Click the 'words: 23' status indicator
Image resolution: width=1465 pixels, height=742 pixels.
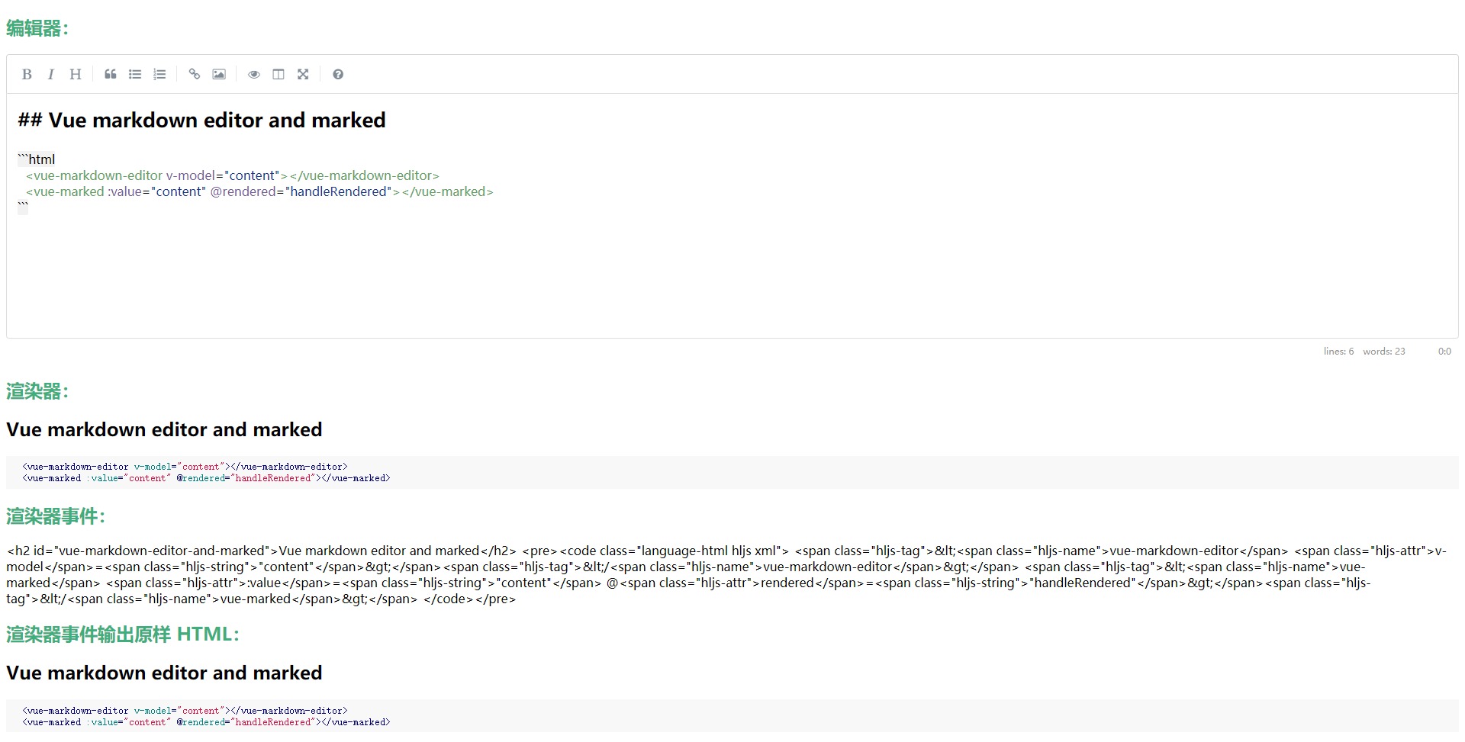pos(1383,352)
